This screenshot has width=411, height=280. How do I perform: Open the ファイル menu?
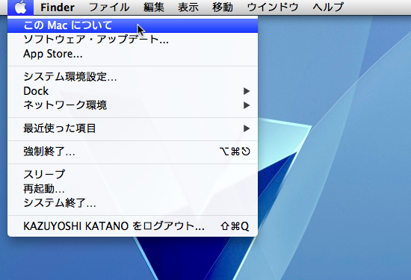pyautogui.click(x=109, y=7)
